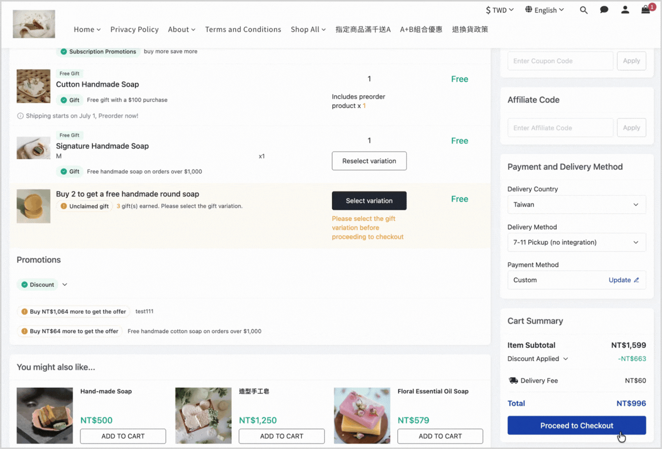Expand the Home menu
Image resolution: width=662 pixels, height=449 pixels.
87,29
